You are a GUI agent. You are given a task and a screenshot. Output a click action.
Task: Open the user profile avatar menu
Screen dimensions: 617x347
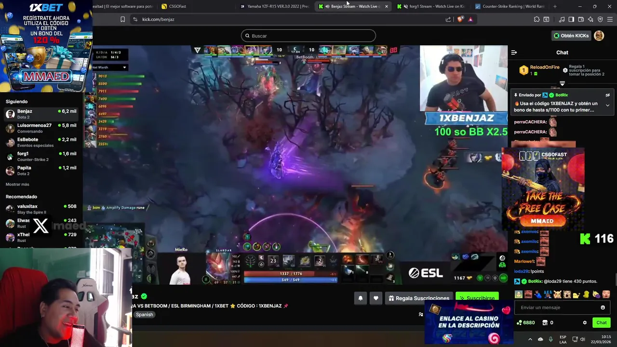tap(599, 36)
